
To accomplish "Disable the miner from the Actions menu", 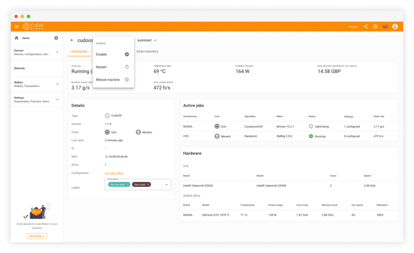I will 101,54.
